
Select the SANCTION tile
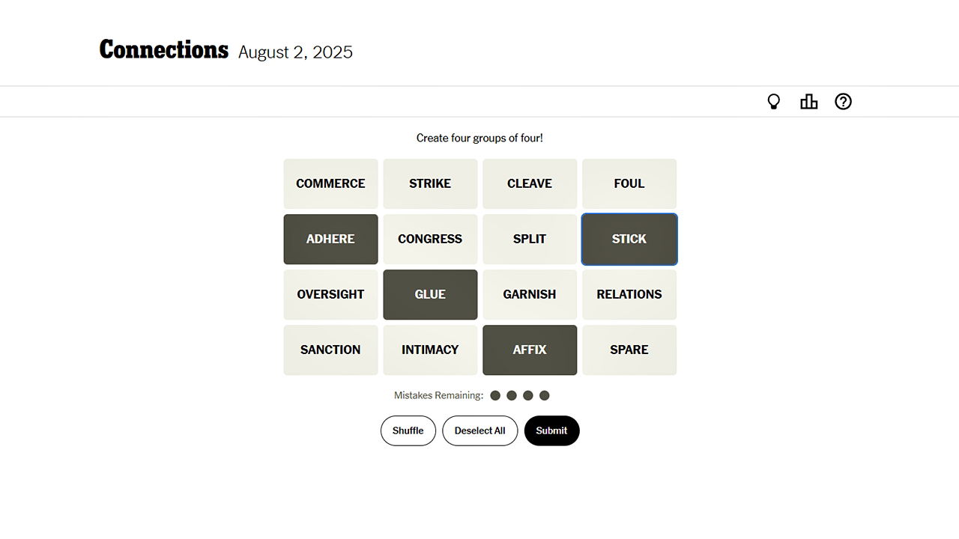click(330, 350)
